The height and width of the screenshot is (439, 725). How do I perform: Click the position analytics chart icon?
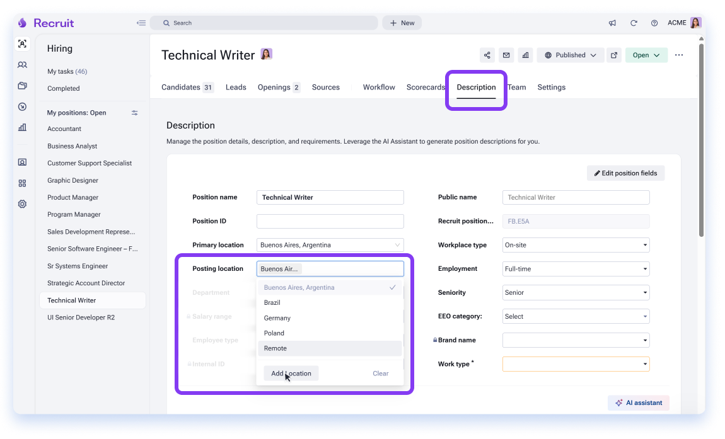[525, 55]
